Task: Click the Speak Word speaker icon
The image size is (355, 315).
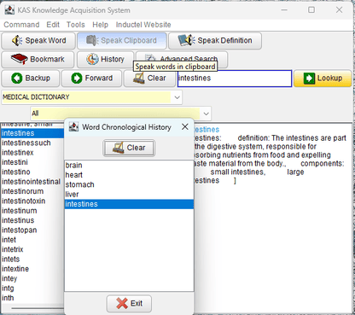Action: [17, 41]
